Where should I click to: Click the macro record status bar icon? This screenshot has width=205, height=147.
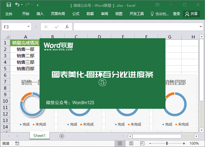(x=17, y=143)
